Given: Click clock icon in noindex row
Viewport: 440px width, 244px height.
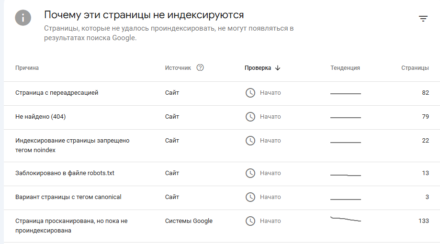Looking at the screenshot, I should pos(250,141).
